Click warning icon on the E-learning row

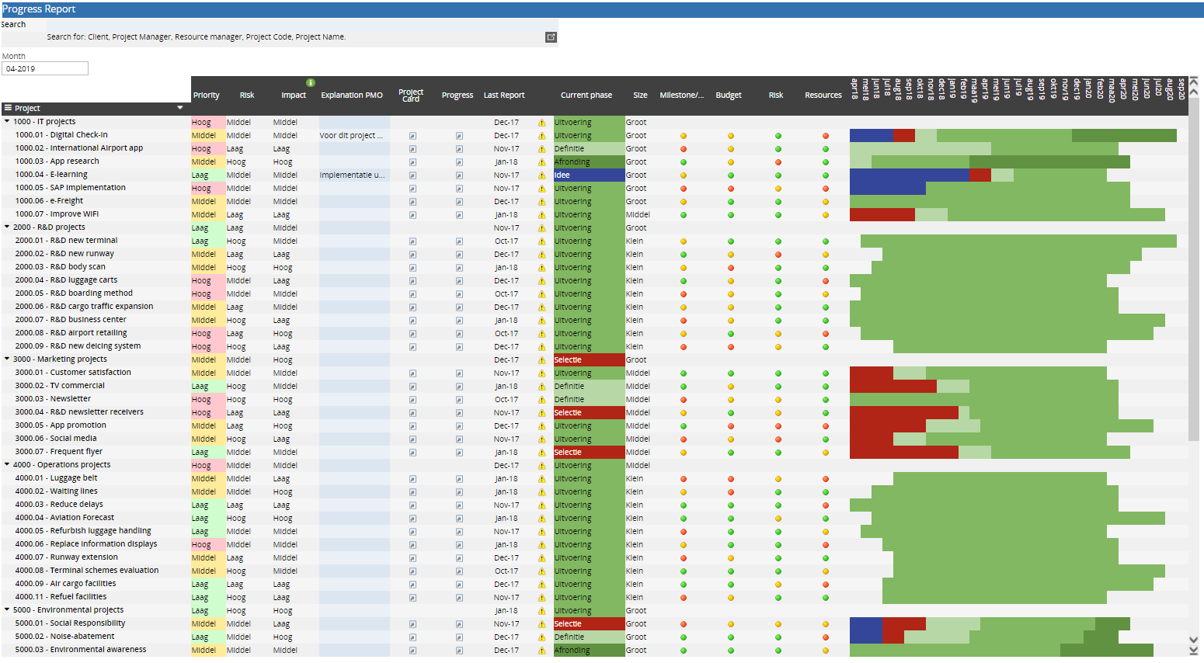[x=541, y=175]
